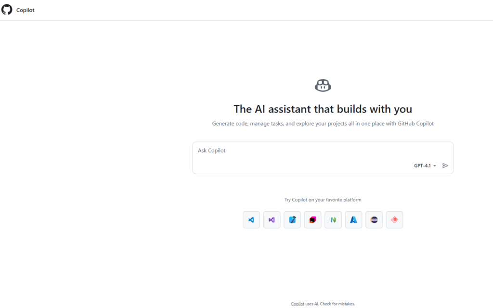This screenshot has width=493, height=308.
Task: Open the Azure platform icon
Action: pos(353,219)
